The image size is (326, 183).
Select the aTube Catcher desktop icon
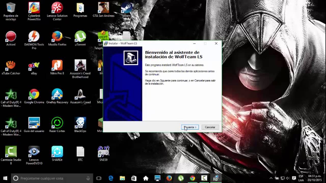pyautogui.click(x=11, y=68)
